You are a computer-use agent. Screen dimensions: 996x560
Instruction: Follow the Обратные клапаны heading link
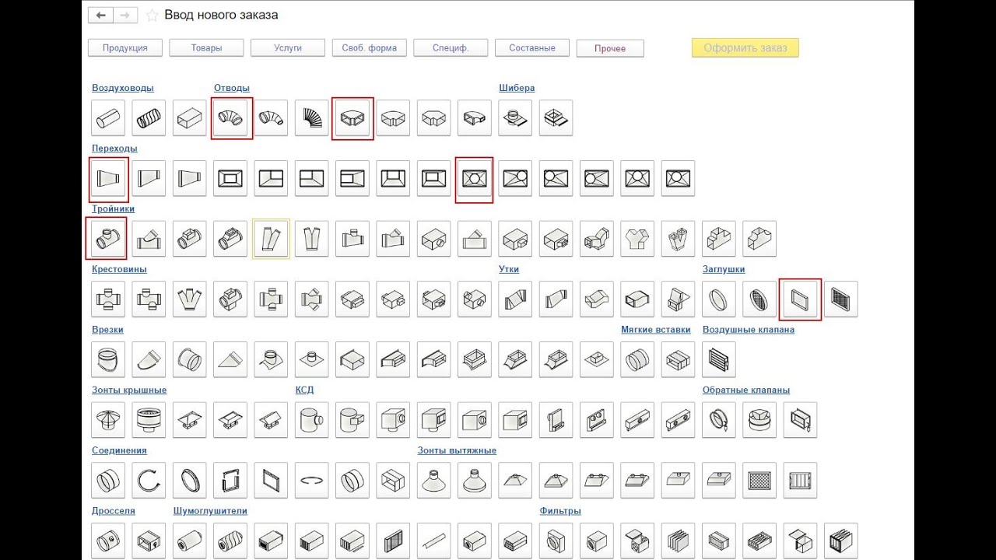pos(746,390)
